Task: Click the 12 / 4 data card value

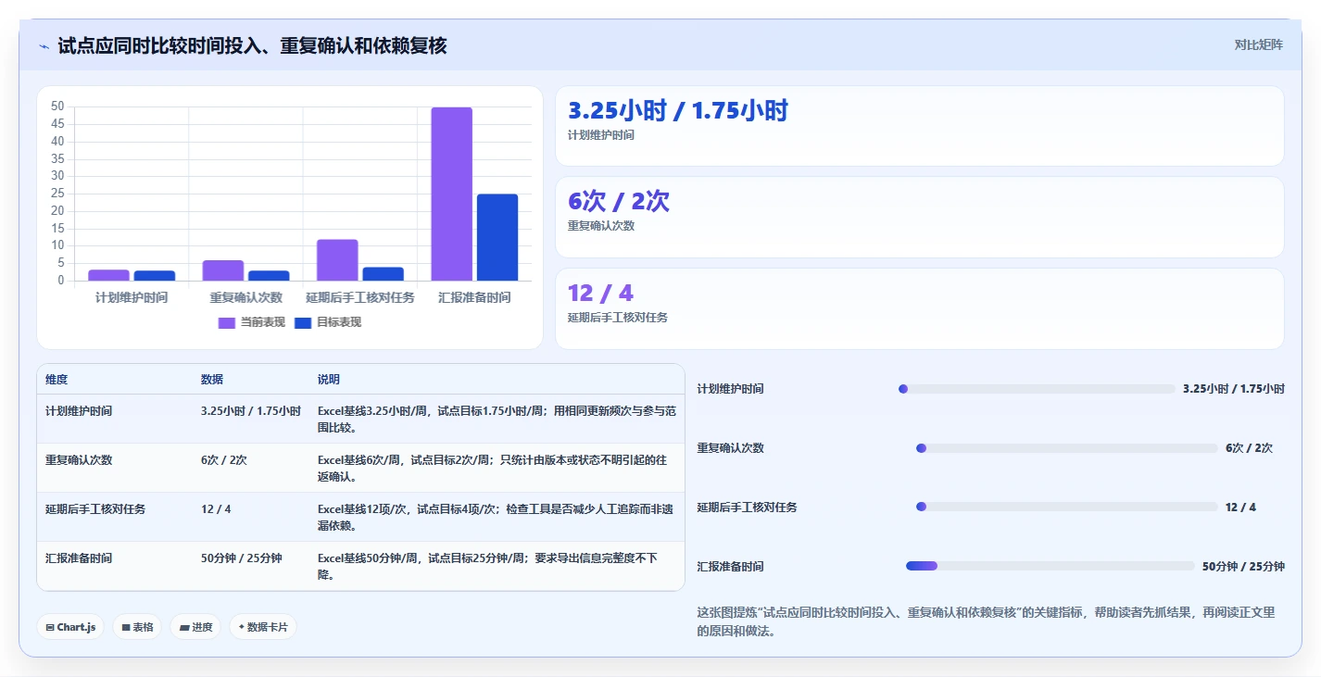Action: (x=600, y=293)
